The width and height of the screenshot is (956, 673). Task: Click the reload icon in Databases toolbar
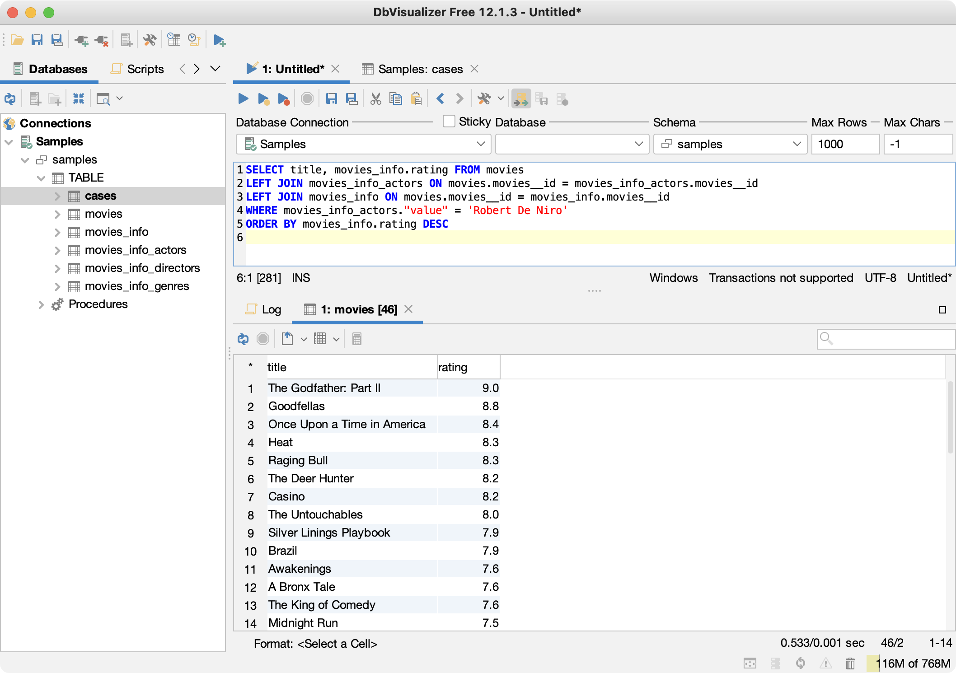pos(10,99)
